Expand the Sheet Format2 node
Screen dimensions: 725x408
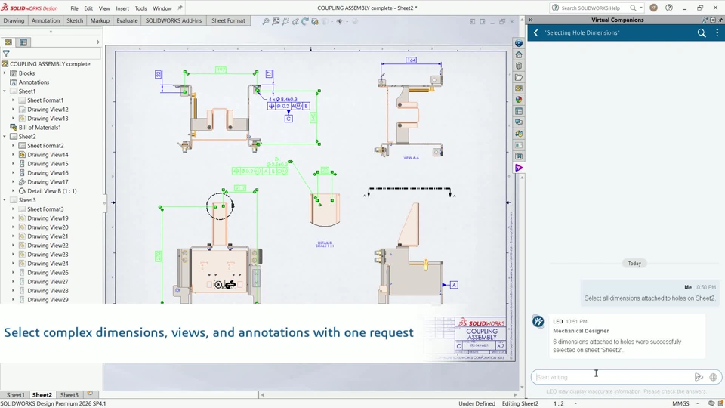[x=13, y=145]
